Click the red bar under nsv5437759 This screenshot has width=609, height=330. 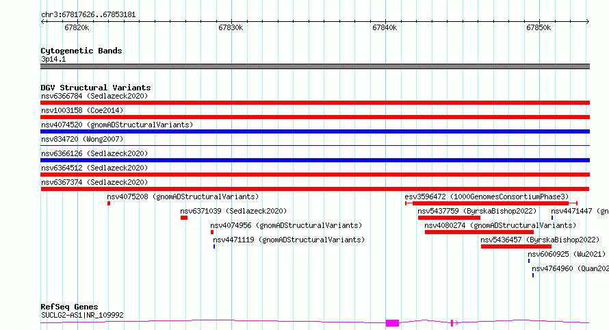449,218
